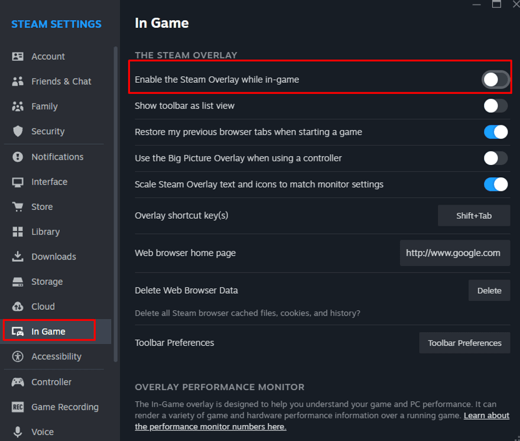Click the Security shield icon
The width and height of the screenshot is (520, 441).
tap(18, 131)
